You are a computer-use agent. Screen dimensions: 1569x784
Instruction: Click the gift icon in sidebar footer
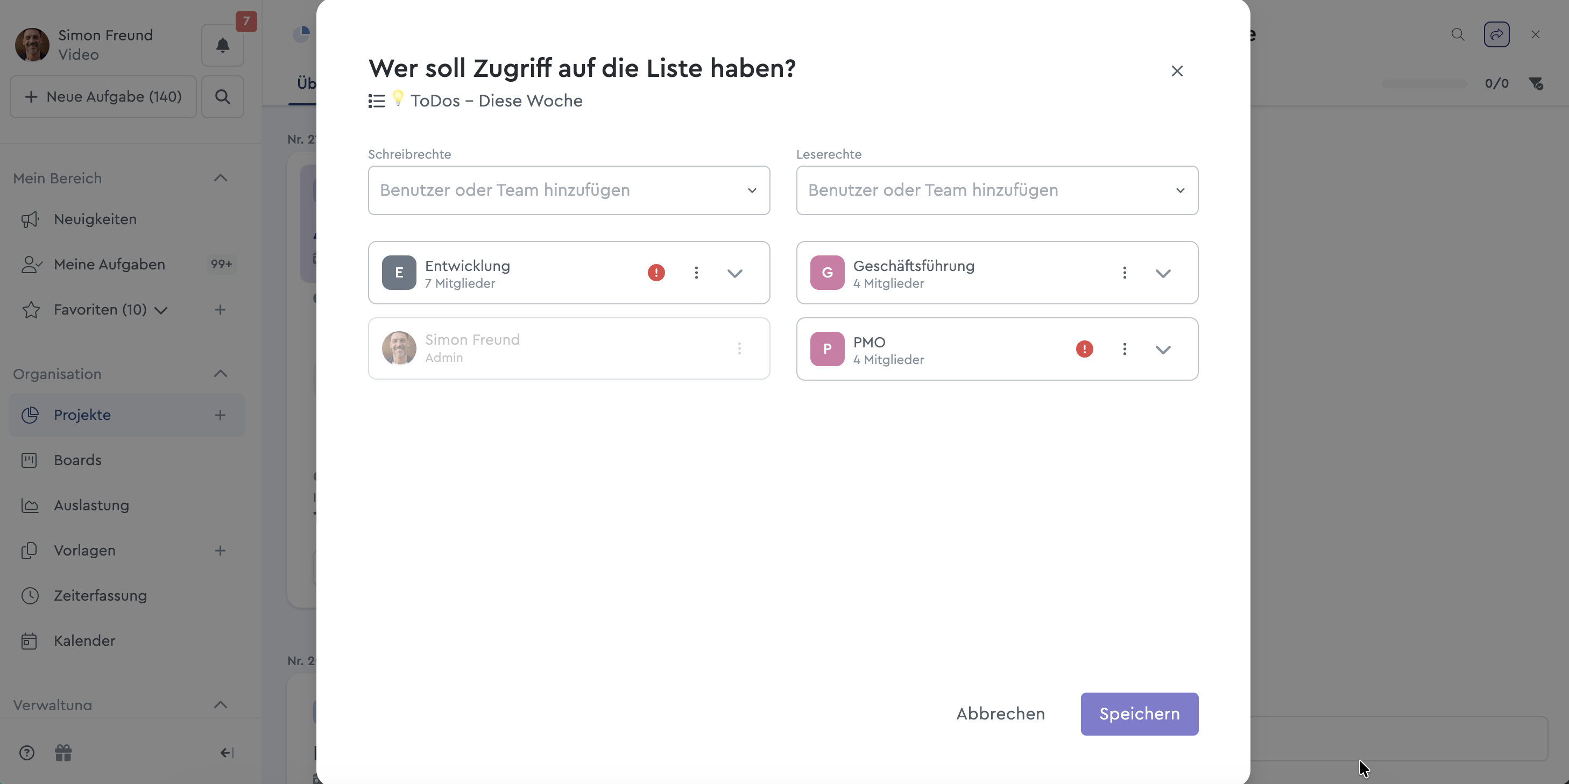click(63, 753)
